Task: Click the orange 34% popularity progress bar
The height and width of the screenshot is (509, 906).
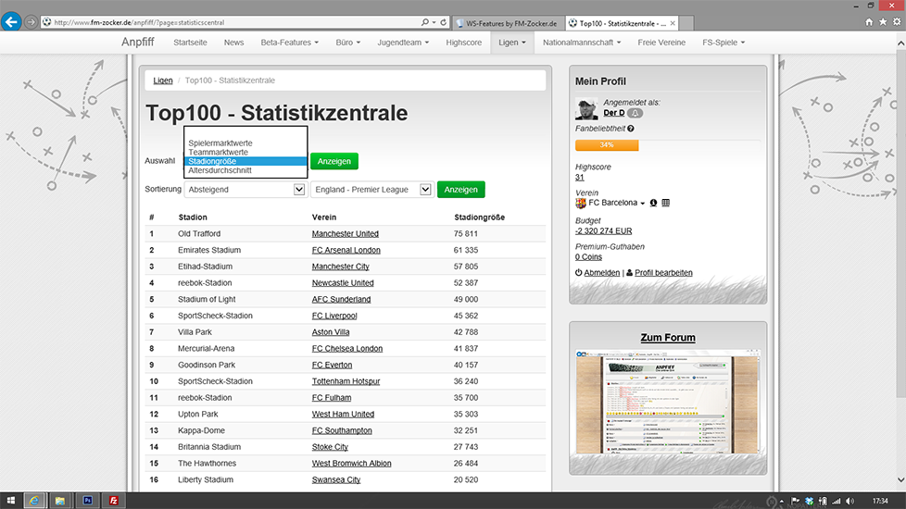Action: tap(607, 145)
